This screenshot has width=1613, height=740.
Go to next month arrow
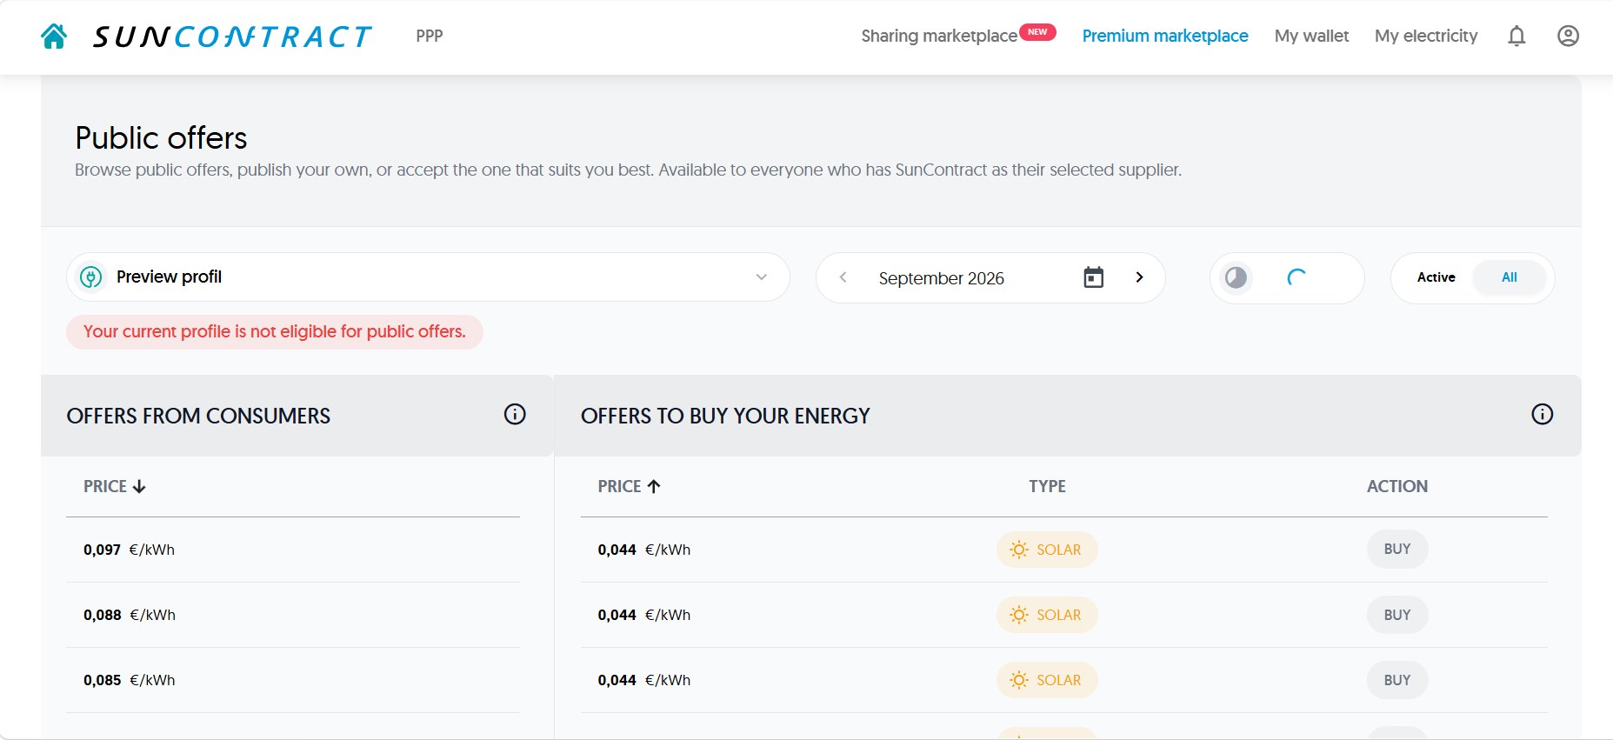pos(1139,277)
